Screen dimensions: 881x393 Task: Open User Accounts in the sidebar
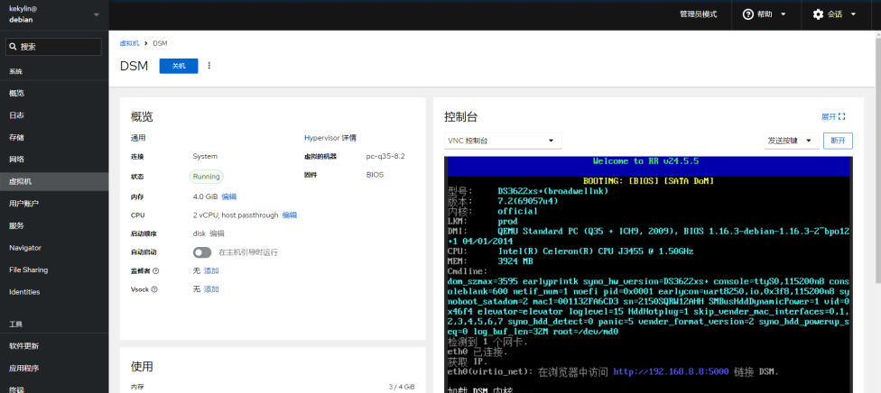[54, 203]
